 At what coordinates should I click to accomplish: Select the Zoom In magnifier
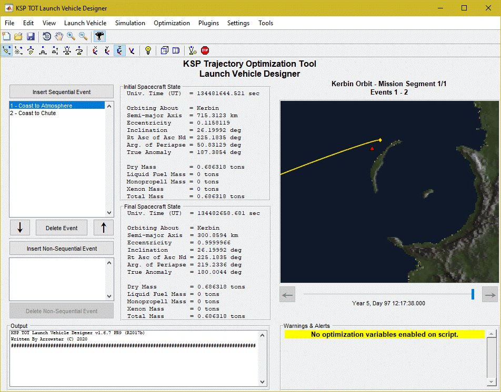coord(71,36)
